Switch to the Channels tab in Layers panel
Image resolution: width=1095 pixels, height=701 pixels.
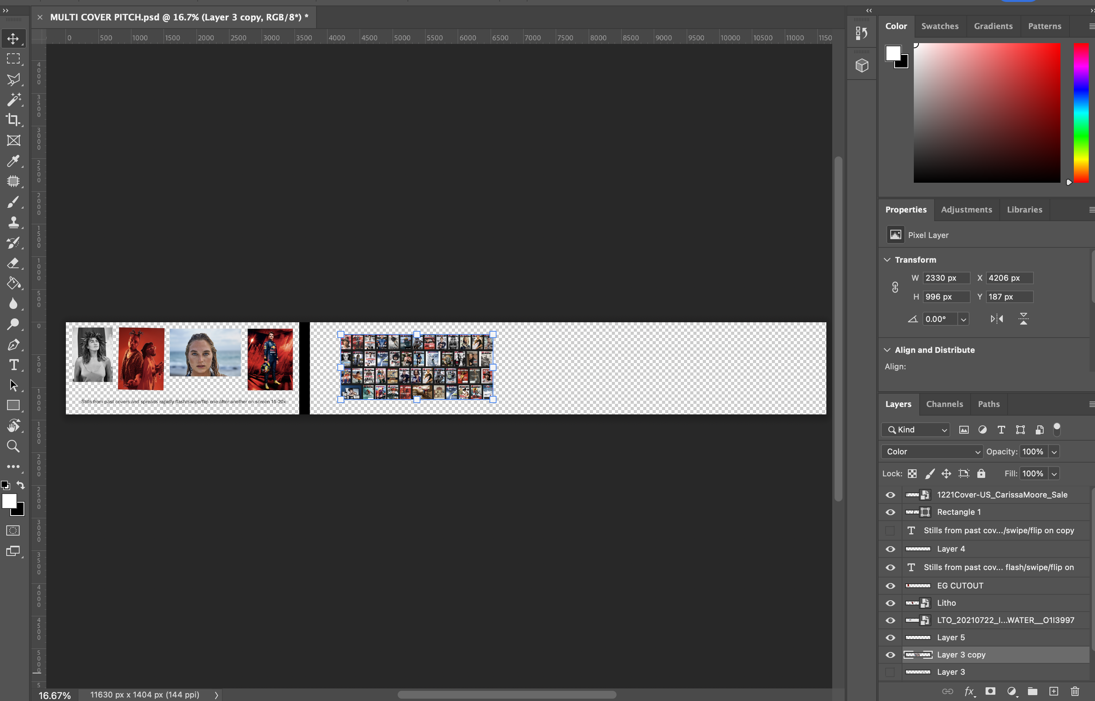point(944,403)
